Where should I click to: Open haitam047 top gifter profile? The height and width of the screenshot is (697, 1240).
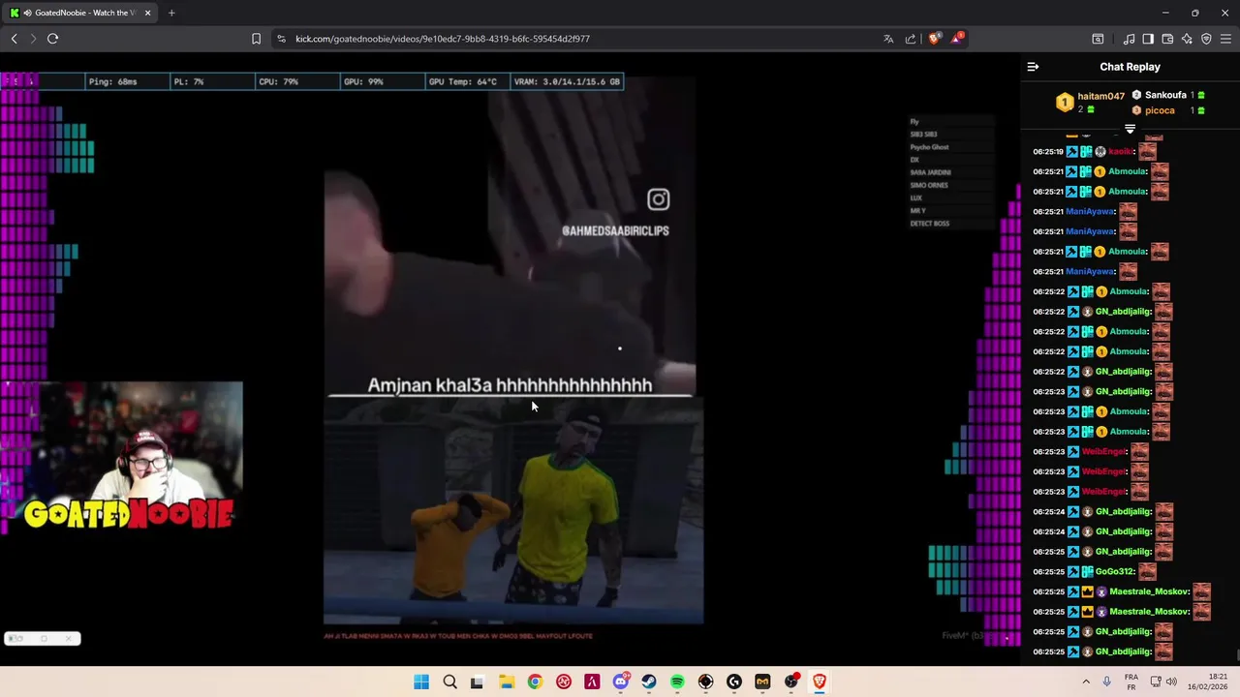coord(1100,97)
